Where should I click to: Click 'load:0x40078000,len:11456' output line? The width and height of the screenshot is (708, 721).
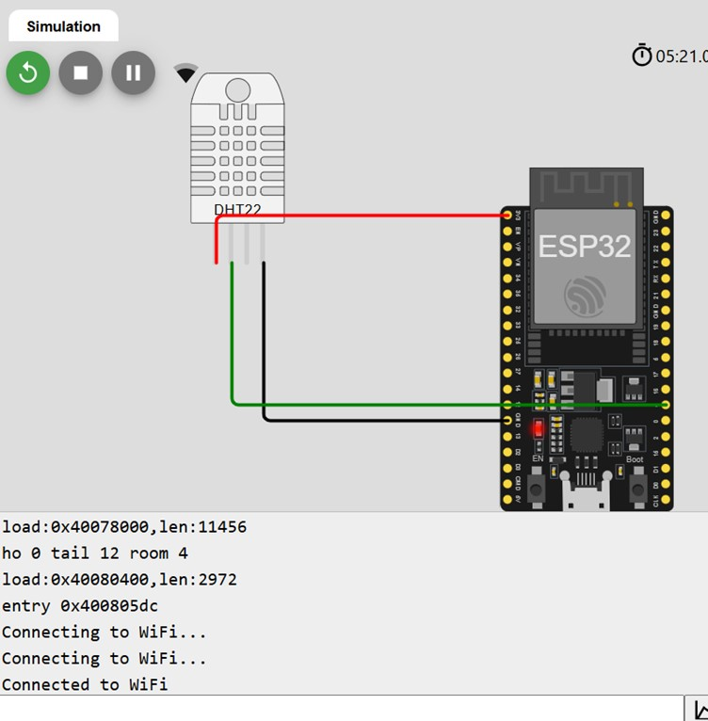[124, 526]
